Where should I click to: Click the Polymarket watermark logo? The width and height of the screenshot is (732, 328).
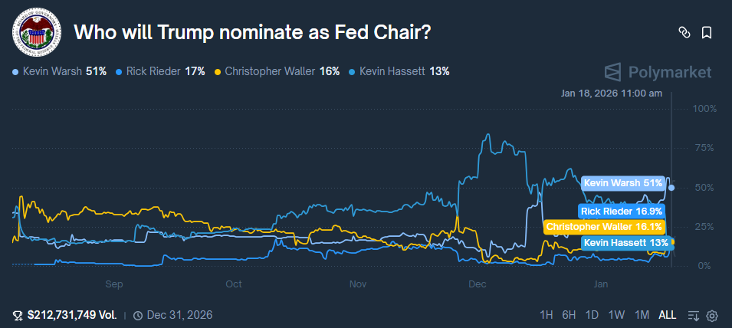coord(658,72)
